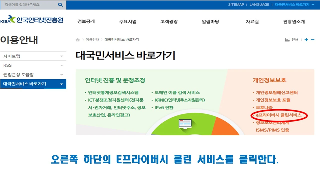Open ISMS/PIMS 인증 link
This screenshot has height=180, width=320.
coord(272,130)
